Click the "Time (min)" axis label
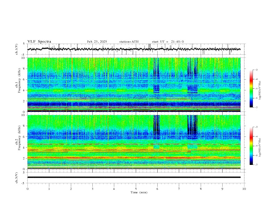 139,192
